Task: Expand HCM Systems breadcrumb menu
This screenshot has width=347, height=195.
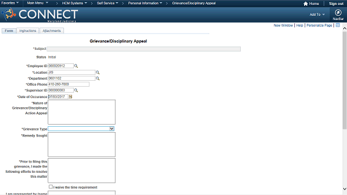Action: tap(75, 3)
